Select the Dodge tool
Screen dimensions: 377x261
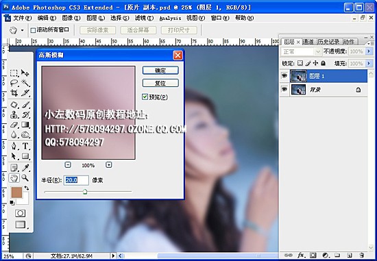pos(25,134)
